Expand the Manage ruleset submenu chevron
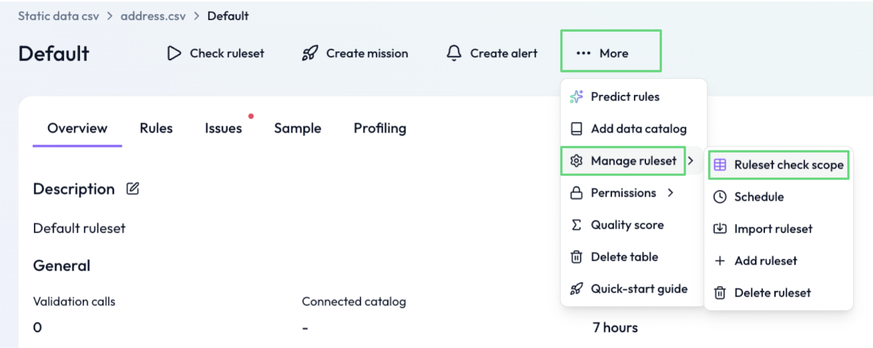The image size is (873, 348). click(x=691, y=161)
